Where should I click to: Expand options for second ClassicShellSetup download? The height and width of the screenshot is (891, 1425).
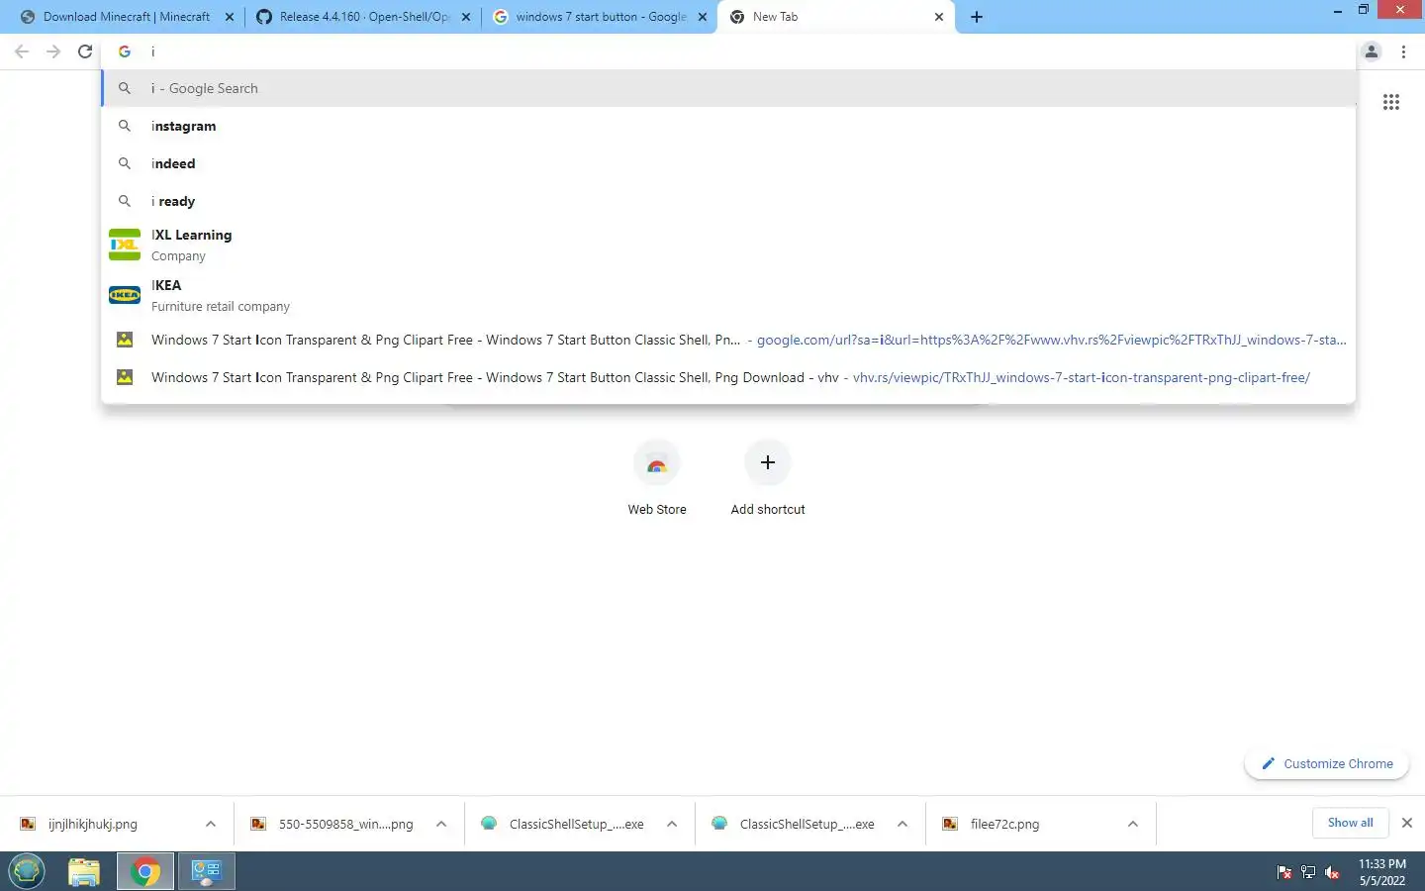coord(902,824)
